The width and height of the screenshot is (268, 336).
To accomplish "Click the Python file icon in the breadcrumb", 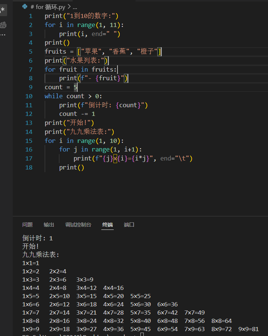I will pyautogui.click(x=25, y=6).
